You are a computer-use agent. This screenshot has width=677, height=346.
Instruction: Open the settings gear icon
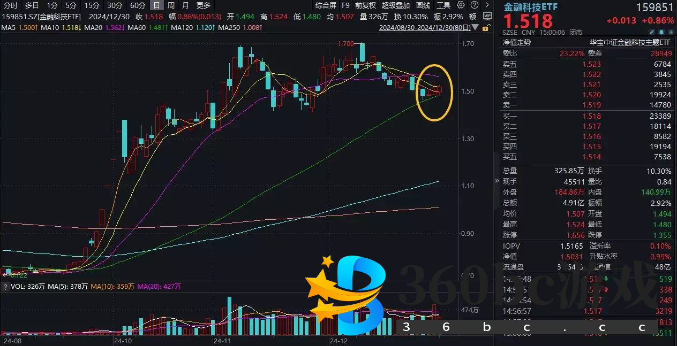[x=461, y=5]
